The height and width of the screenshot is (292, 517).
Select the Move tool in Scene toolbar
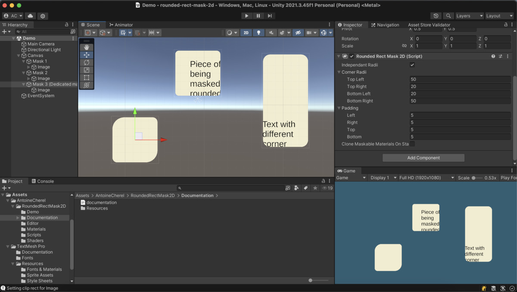87,55
